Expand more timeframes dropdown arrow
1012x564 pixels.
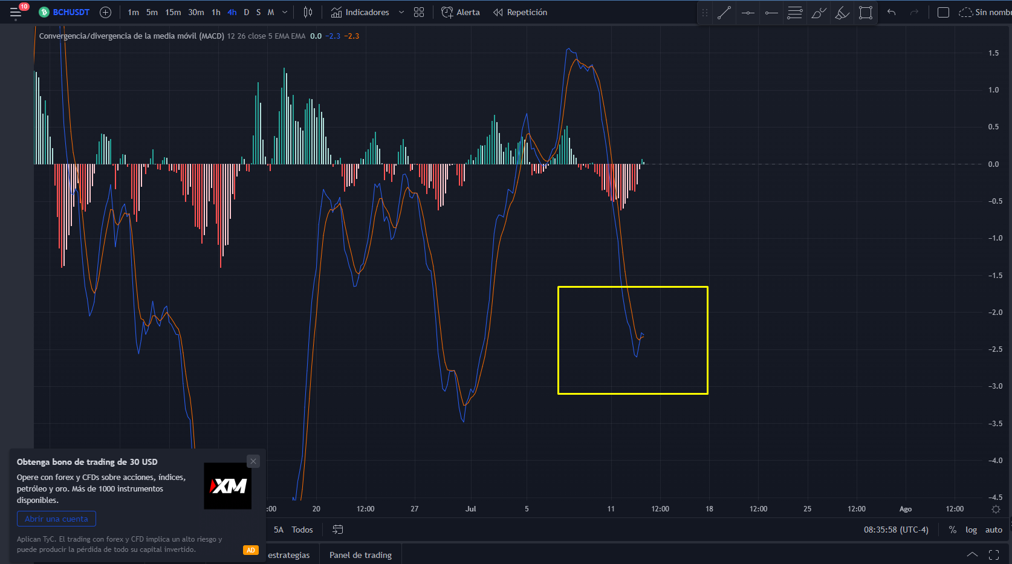[285, 12]
